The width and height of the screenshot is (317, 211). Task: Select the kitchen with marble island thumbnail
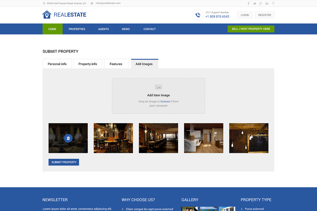pos(204,138)
